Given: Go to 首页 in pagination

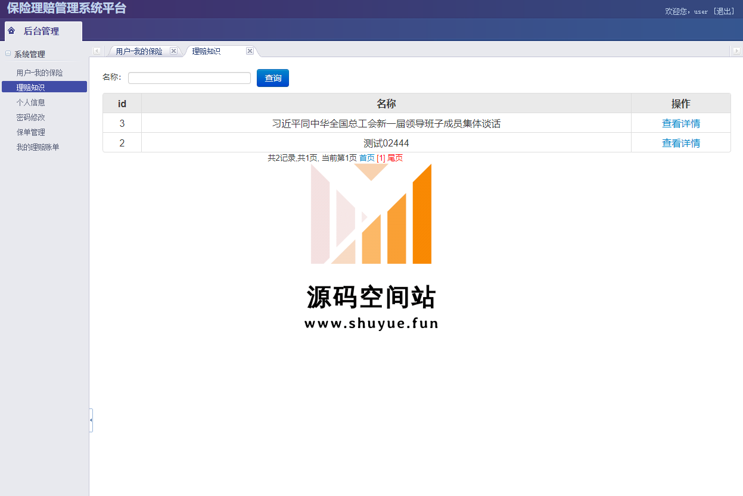Looking at the screenshot, I should tap(367, 158).
